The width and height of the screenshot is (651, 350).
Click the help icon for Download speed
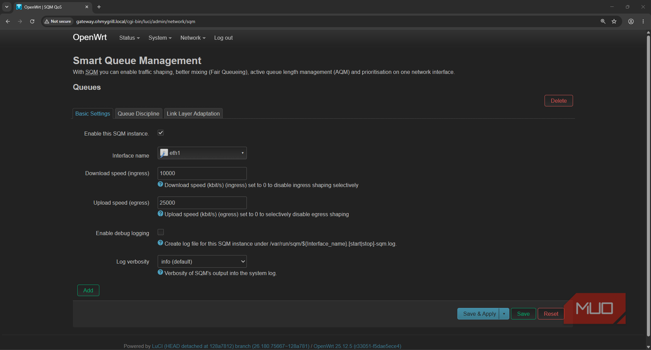click(160, 184)
